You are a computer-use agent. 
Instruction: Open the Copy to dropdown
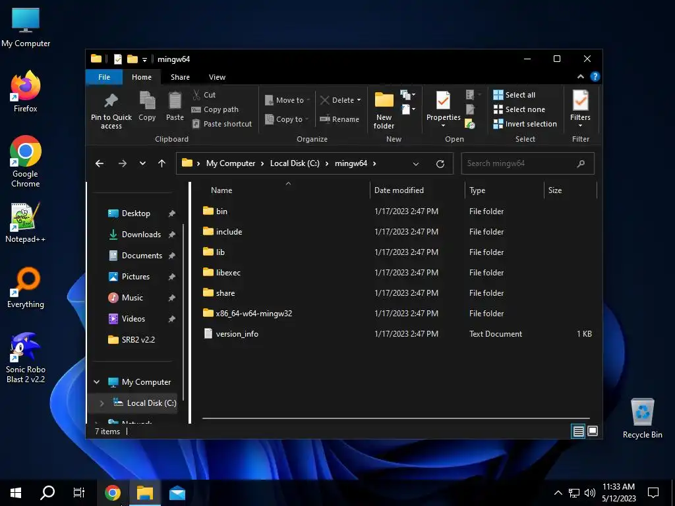click(286, 119)
